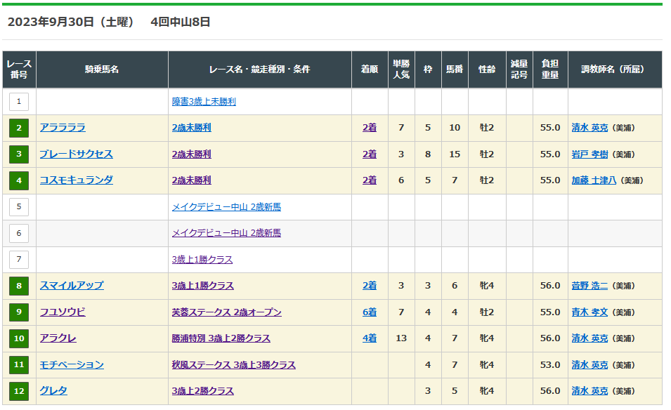Click the green race number 9 badge
This screenshot has height=410, width=671.
(x=19, y=312)
